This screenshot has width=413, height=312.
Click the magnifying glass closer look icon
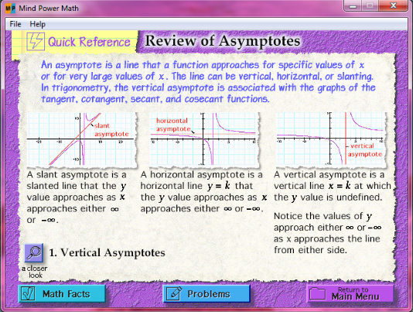(x=34, y=253)
